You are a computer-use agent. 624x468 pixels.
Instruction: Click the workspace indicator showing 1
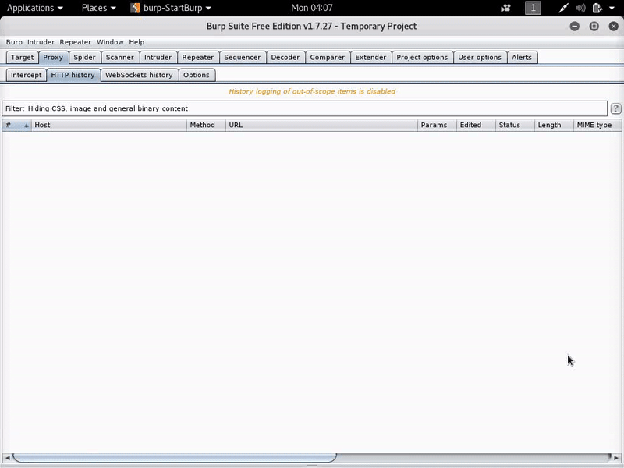pos(534,8)
